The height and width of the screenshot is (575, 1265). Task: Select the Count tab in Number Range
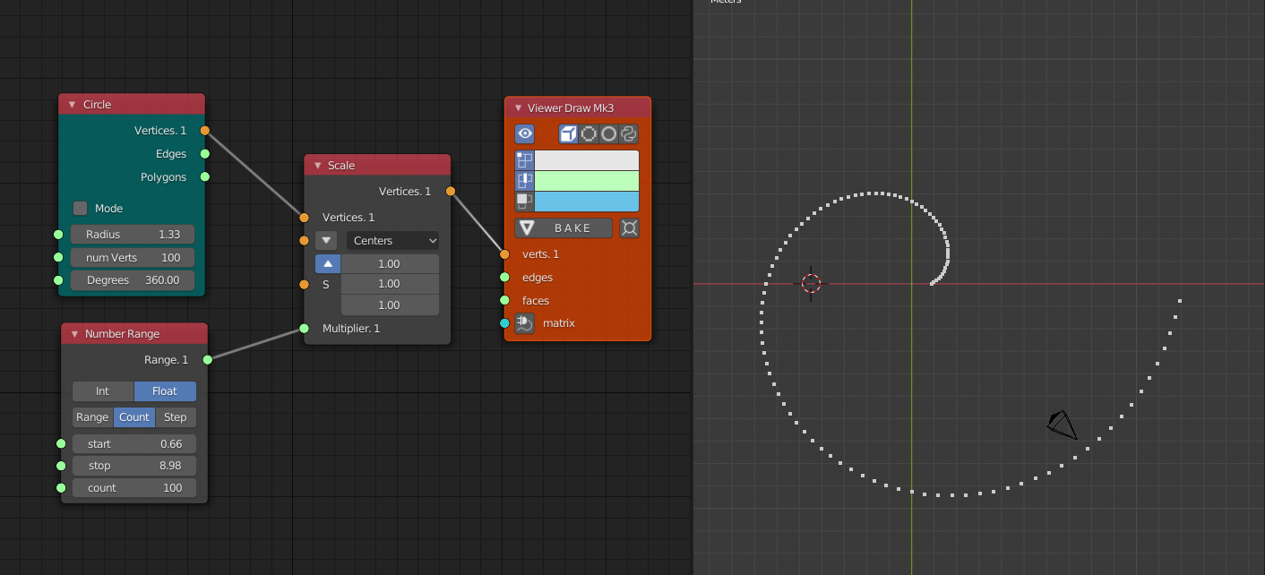134,417
